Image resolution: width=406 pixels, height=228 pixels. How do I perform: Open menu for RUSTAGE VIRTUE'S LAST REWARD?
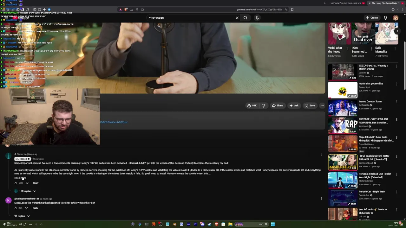(x=396, y=120)
